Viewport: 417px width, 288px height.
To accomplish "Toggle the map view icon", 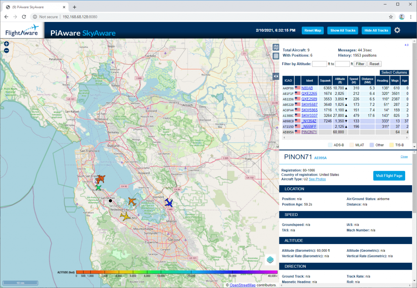I will coord(276,47).
